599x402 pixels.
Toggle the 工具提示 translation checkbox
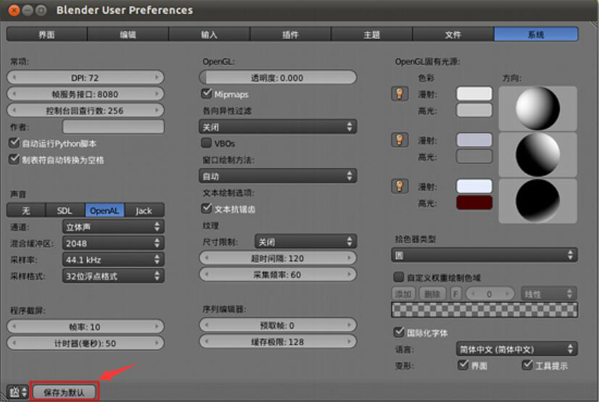point(527,365)
